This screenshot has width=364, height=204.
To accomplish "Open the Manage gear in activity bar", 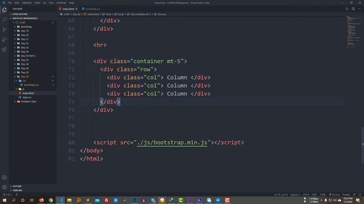I will [x=4, y=187].
